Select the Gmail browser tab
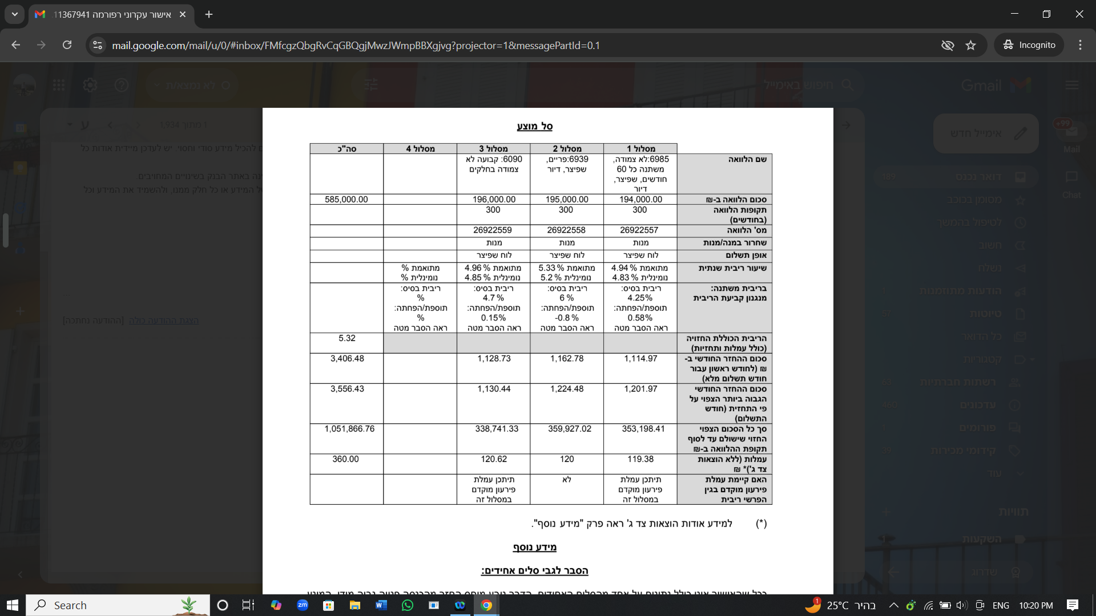The width and height of the screenshot is (1096, 616). pos(111,14)
